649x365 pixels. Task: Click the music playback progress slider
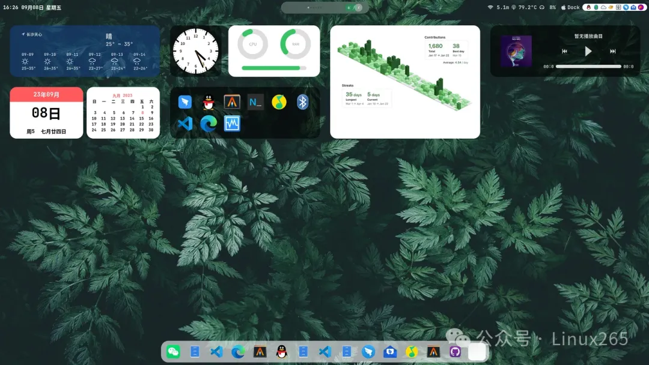(588, 66)
